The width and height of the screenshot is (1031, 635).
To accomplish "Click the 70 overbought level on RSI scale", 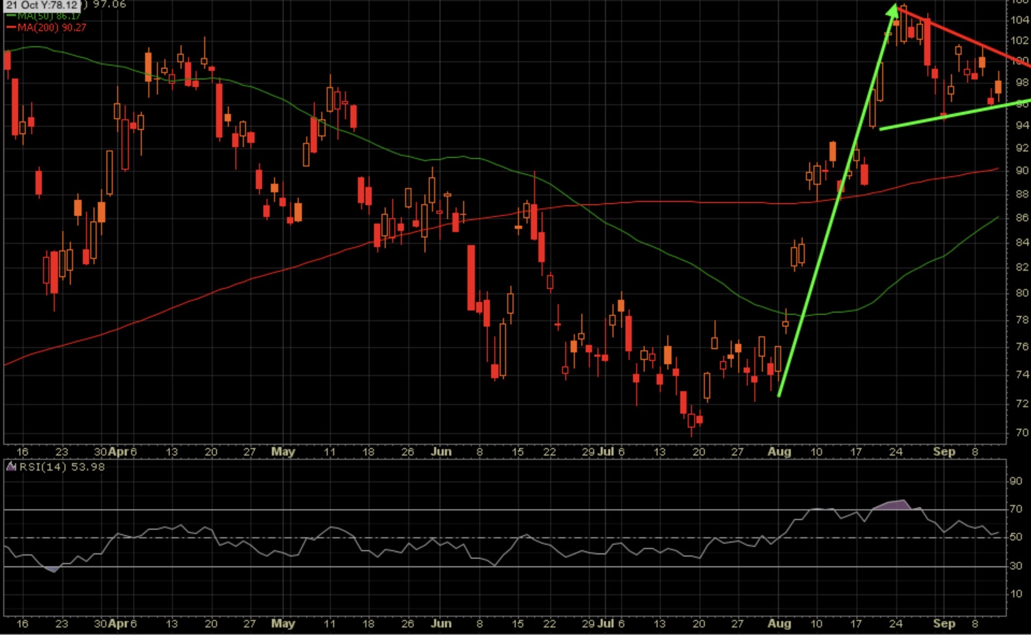I will pyautogui.click(x=1016, y=509).
